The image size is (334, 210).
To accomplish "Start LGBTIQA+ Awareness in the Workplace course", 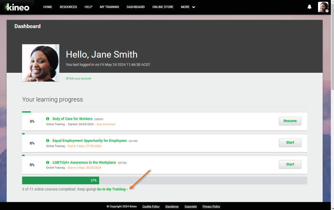I will (290, 164).
